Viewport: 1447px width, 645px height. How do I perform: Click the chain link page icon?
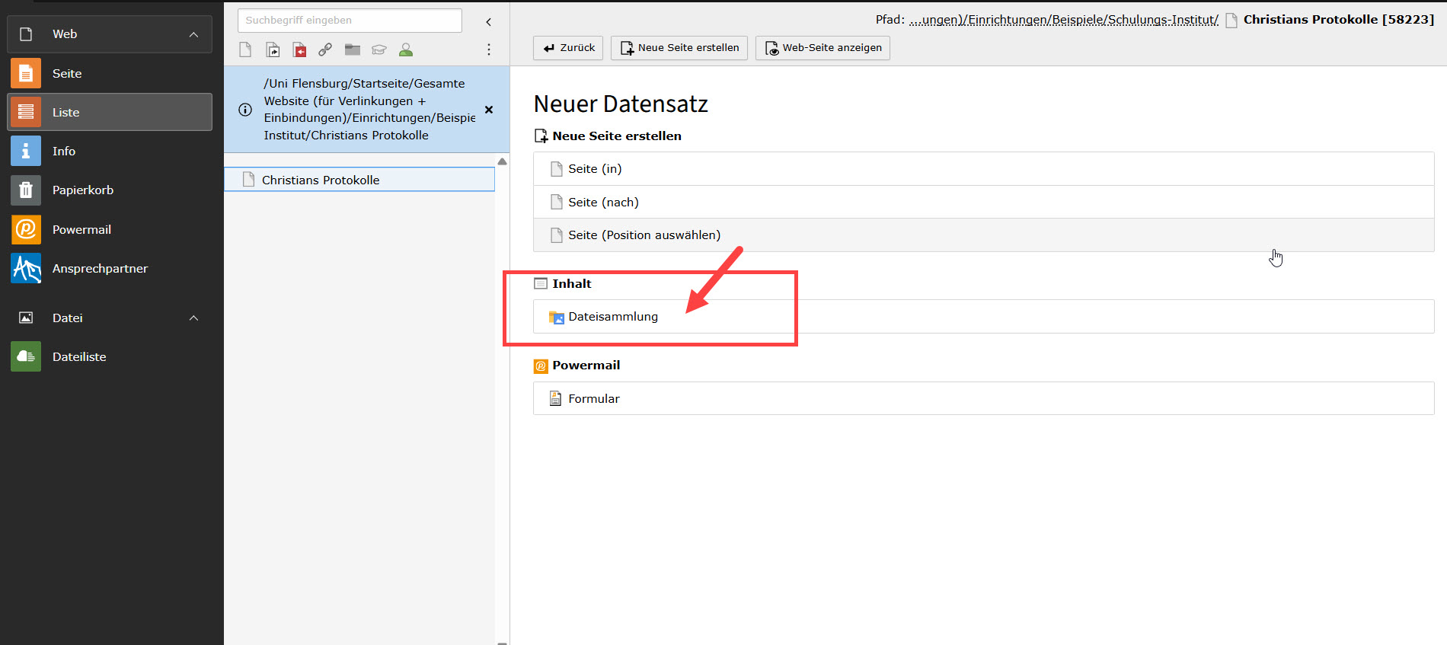pos(325,49)
